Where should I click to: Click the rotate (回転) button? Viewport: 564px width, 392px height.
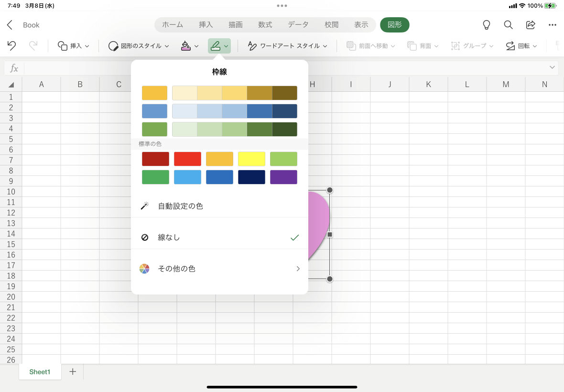(521, 46)
